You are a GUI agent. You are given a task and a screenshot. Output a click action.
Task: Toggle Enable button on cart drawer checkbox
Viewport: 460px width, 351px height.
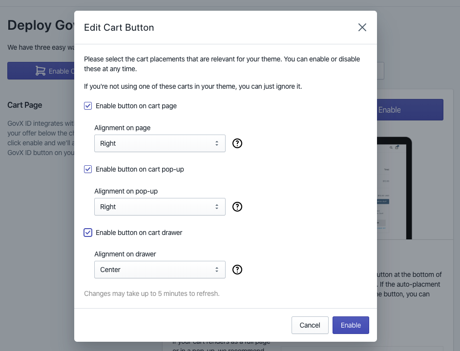coord(88,233)
